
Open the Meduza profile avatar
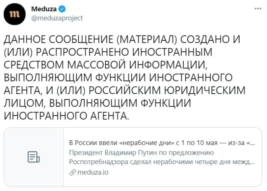(x=14, y=14)
